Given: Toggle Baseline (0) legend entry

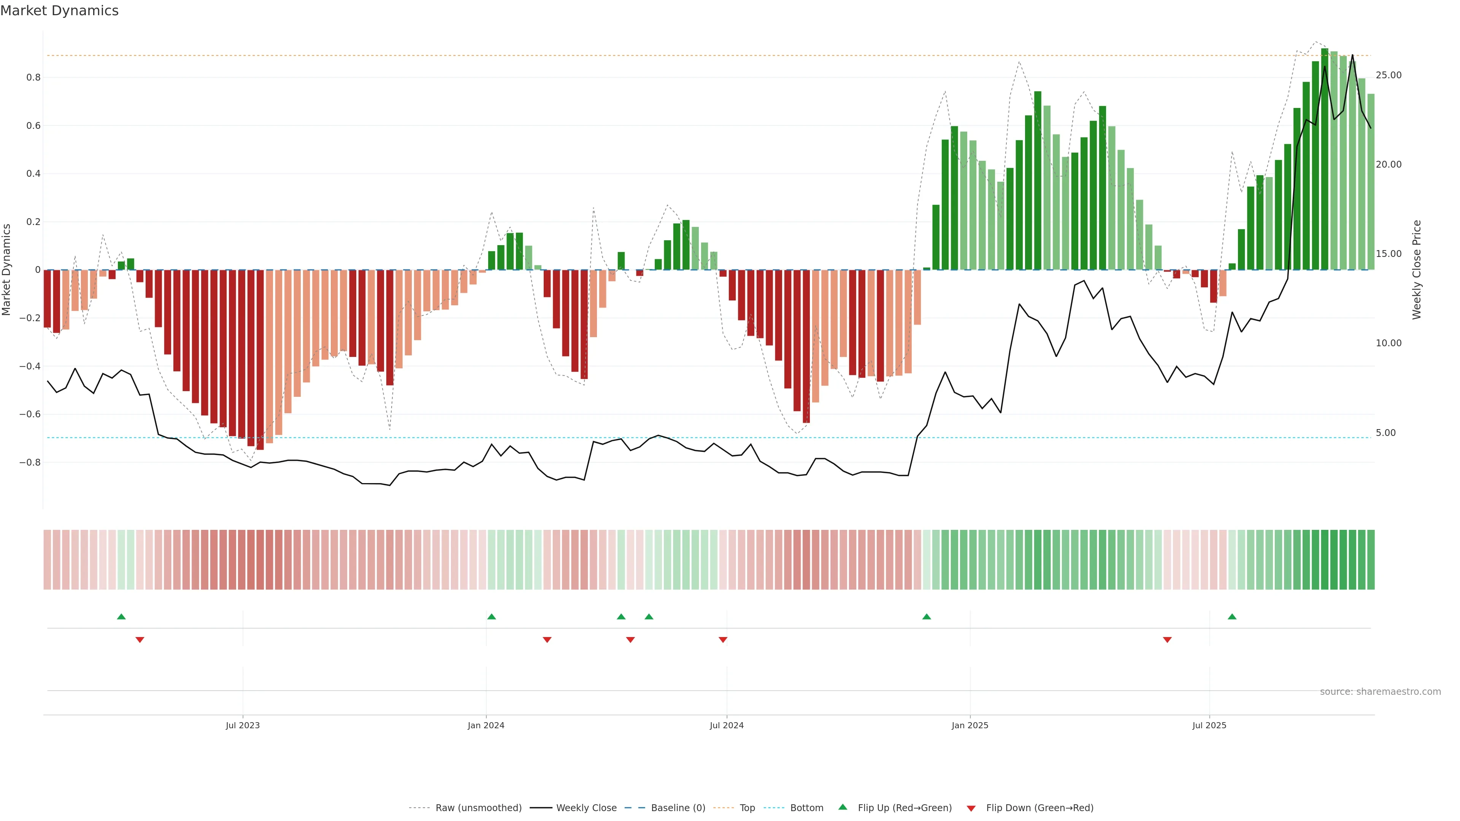Looking at the screenshot, I should tap(678, 808).
